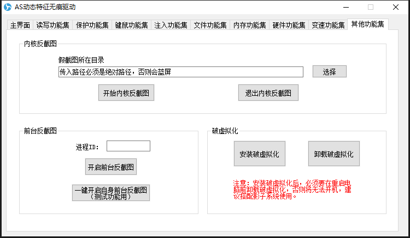Switch to the 文件功能集 tab
The width and height of the screenshot is (410, 238).
click(210, 26)
